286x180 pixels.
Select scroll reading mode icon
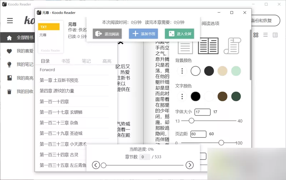coord(232,46)
